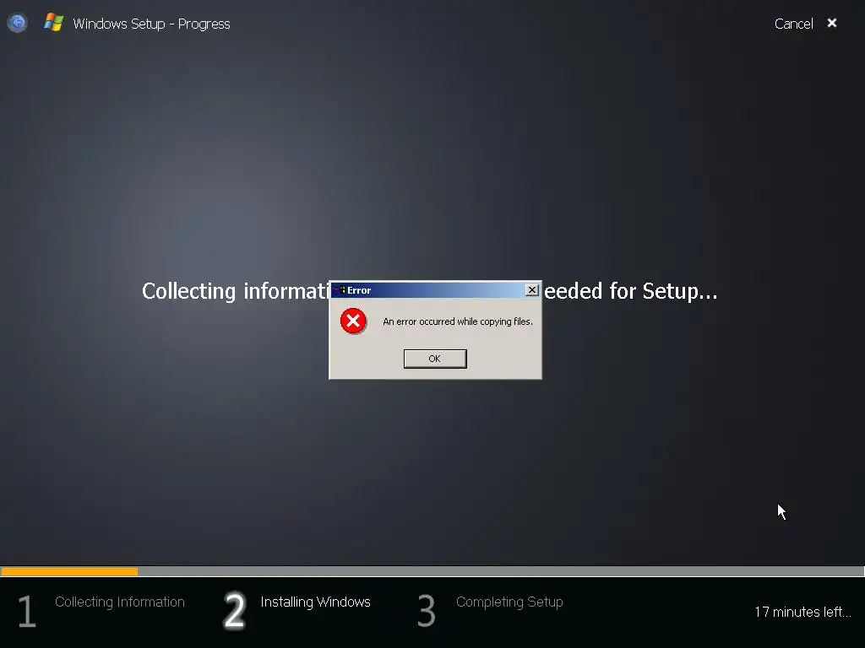
Task: Select step 1 Collecting Information
Action: click(119, 602)
